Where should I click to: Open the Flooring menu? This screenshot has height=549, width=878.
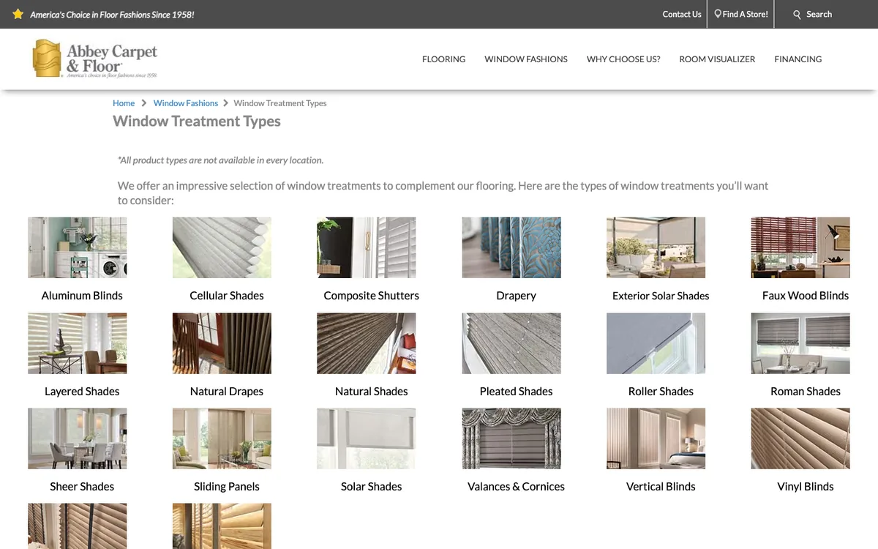[x=443, y=59]
